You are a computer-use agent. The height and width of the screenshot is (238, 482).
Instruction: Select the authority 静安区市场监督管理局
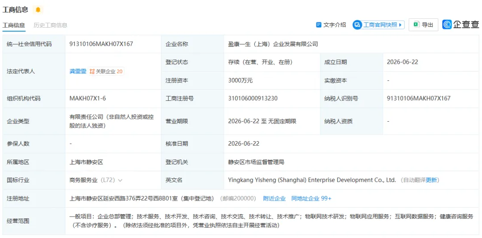[x=256, y=162]
